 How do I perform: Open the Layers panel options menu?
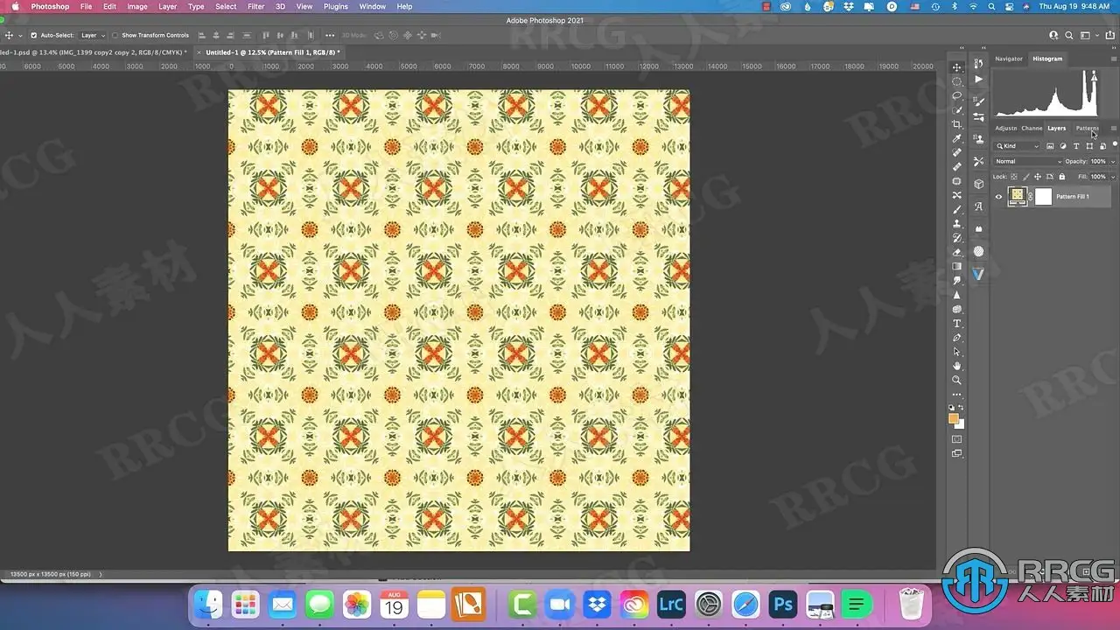pyautogui.click(x=1113, y=129)
